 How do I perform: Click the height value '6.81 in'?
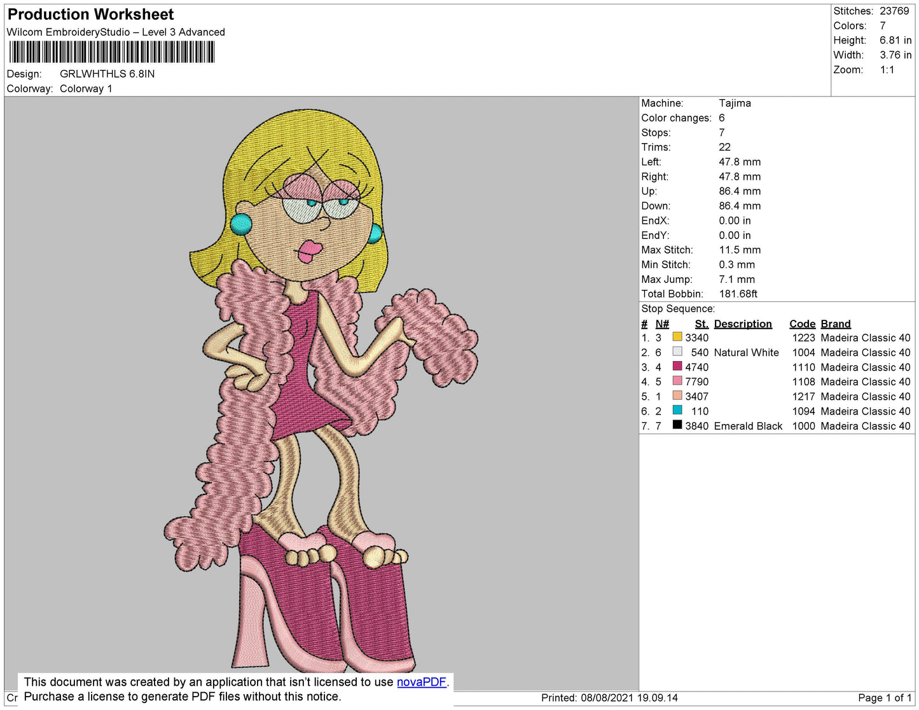click(x=895, y=40)
